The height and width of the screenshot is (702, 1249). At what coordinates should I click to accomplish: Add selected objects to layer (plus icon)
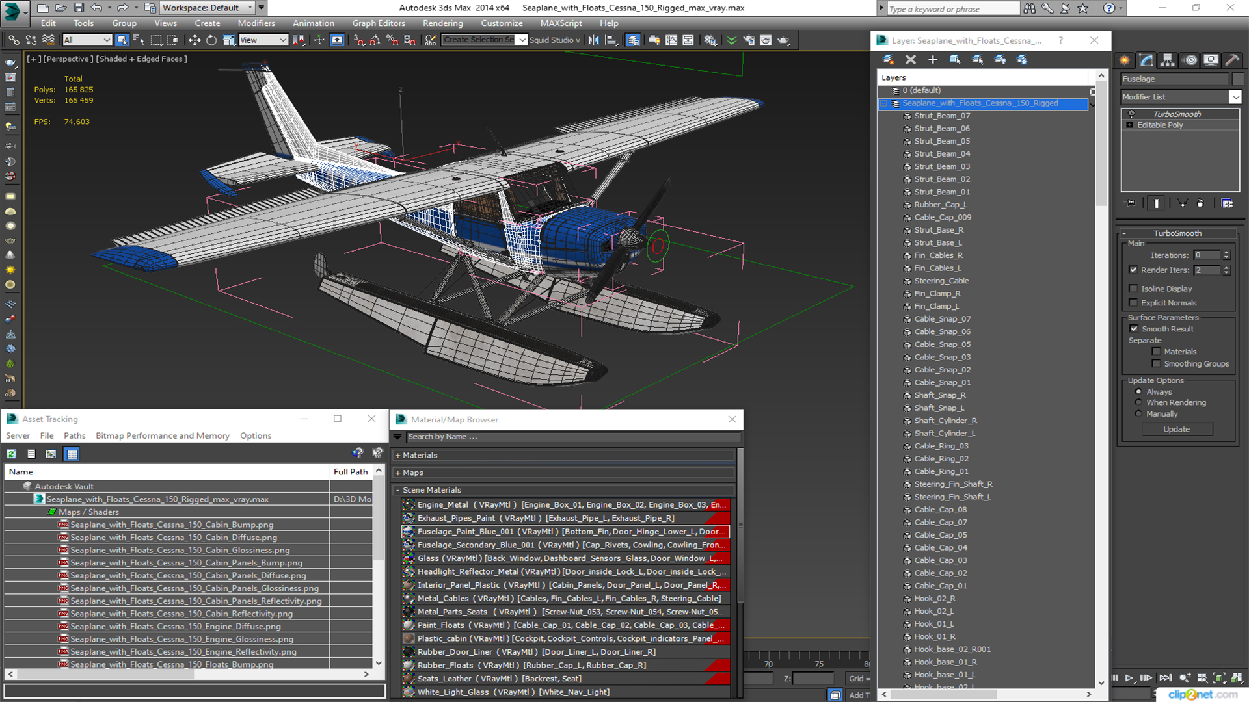[x=933, y=59]
